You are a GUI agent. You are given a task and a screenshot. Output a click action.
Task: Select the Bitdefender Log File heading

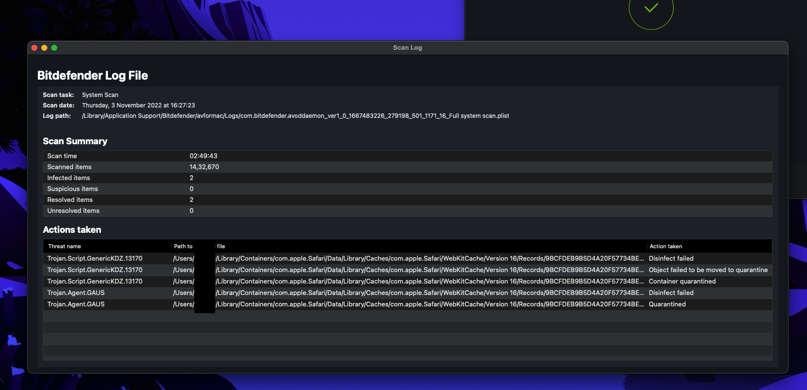click(93, 76)
